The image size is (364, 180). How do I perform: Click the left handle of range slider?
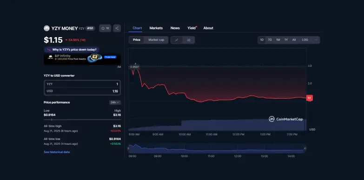128,148
